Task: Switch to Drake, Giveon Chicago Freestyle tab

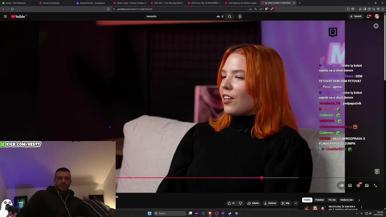Action: pyautogui.click(x=130, y=3)
